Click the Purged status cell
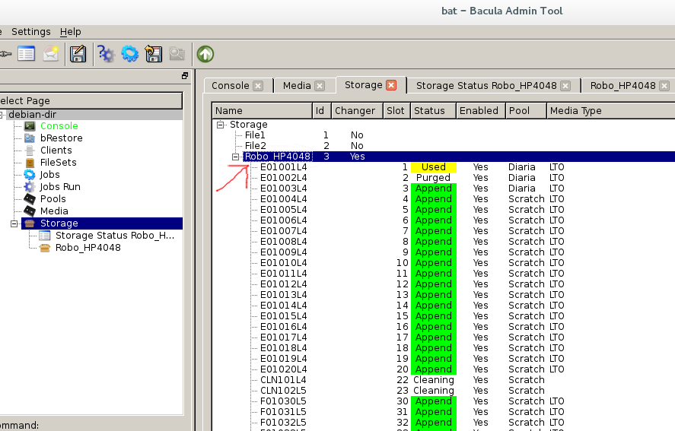 (433, 178)
